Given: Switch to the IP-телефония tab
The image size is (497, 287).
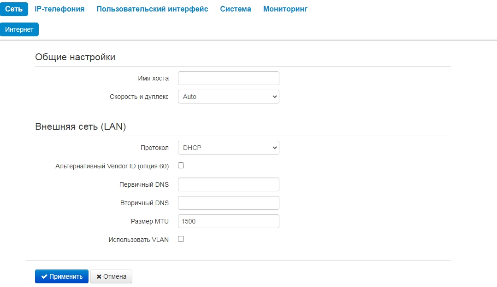Looking at the screenshot, I should (x=59, y=9).
